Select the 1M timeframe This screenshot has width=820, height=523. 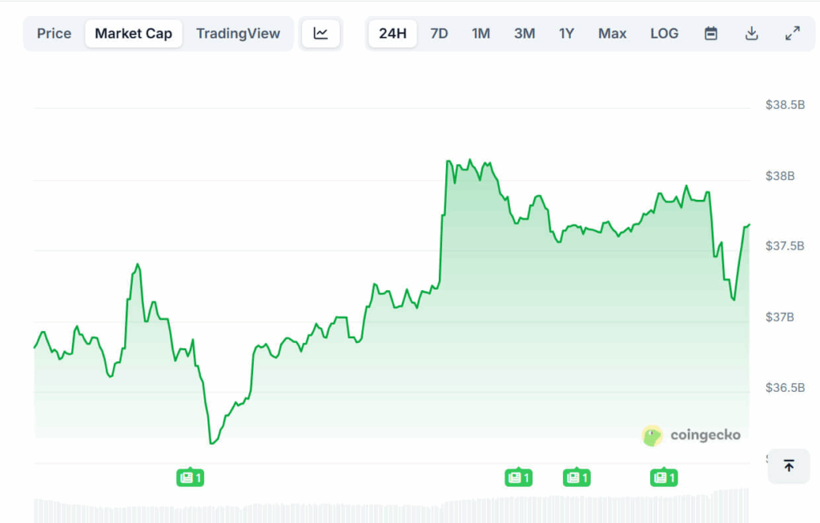coord(481,33)
